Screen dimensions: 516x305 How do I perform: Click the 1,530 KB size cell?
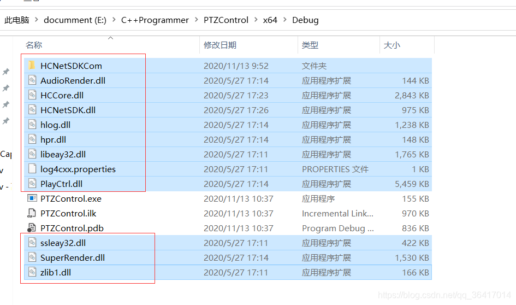pos(412,258)
